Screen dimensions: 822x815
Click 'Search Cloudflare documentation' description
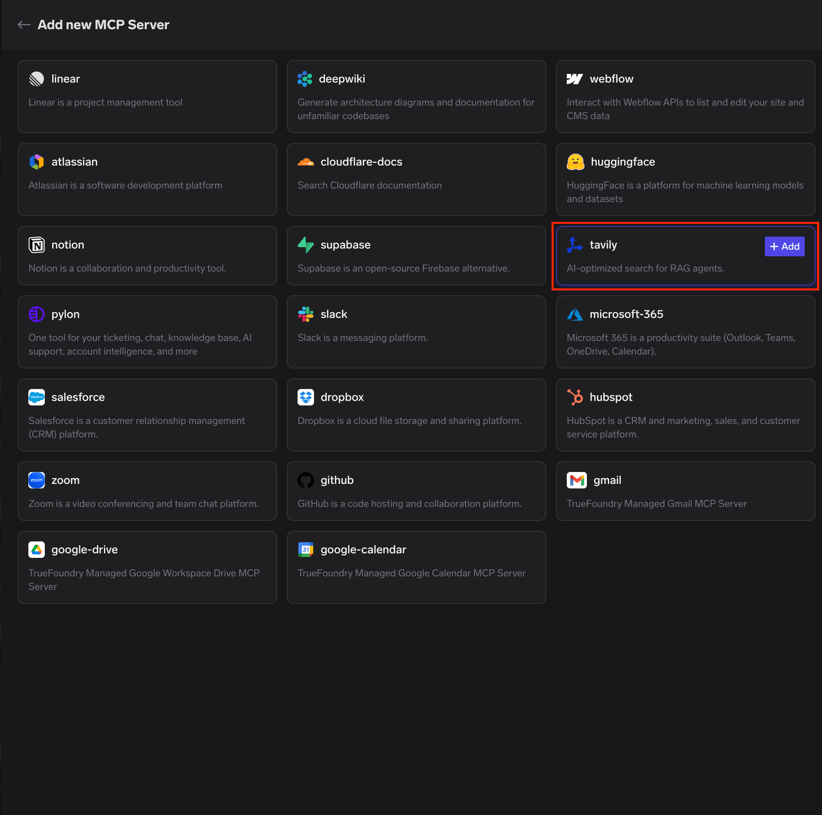pyautogui.click(x=369, y=185)
